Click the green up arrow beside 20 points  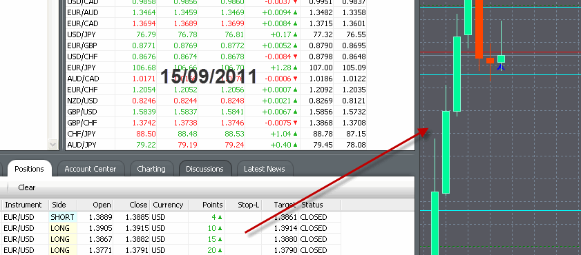pos(220,251)
